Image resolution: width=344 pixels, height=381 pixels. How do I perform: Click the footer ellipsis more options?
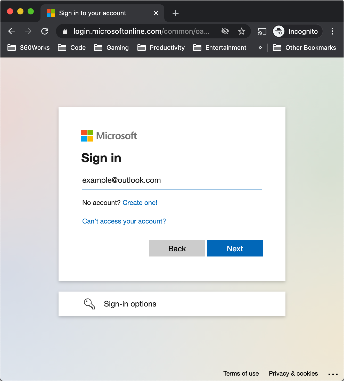333,374
